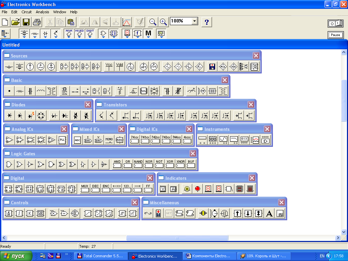Select the red probe indicator

(x=197, y=189)
